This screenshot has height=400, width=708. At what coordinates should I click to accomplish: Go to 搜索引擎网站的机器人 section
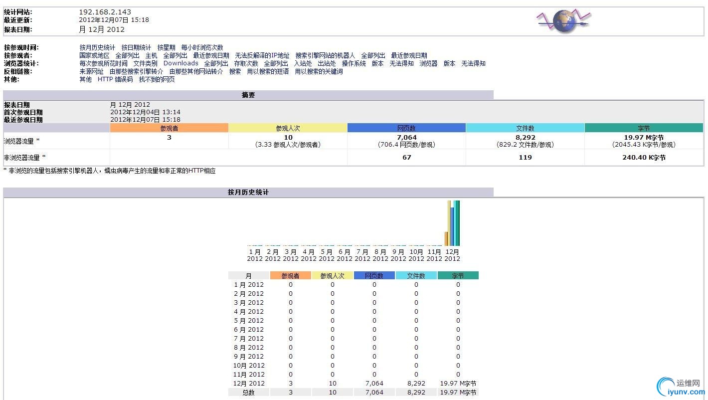click(325, 55)
